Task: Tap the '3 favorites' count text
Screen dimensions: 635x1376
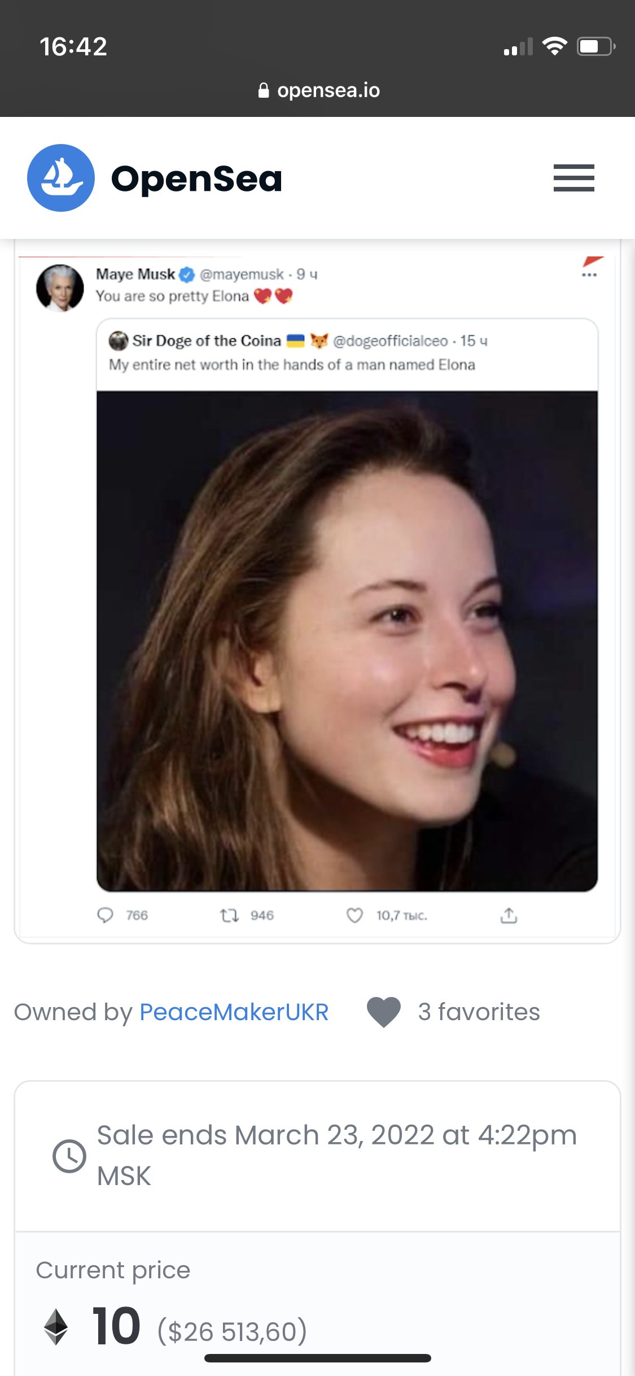Action: coord(479,1012)
